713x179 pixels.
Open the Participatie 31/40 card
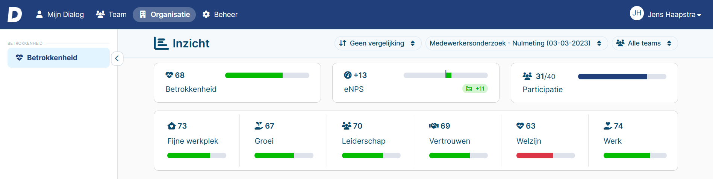pos(594,83)
